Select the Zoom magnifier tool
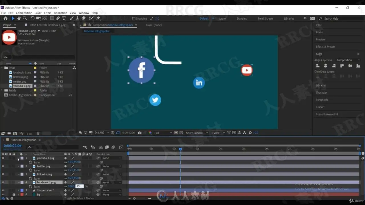365x205 pixels. pos(25,18)
